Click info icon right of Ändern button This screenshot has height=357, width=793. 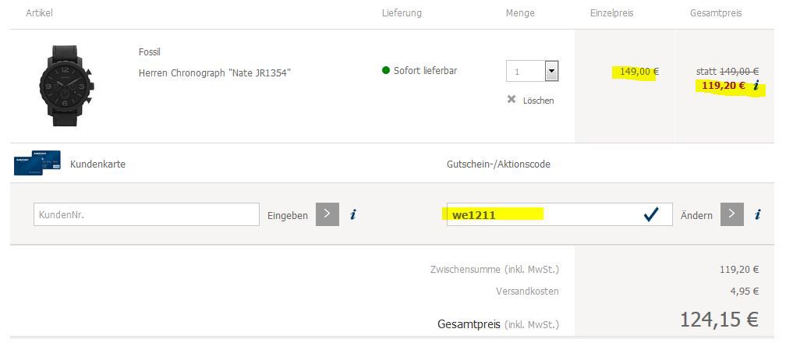click(x=758, y=215)
